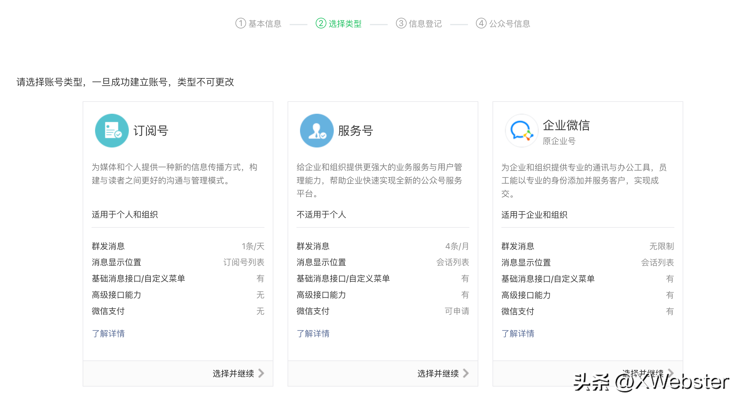Image resolution: width=741 pixels, height=404 pixels.
Task: Click the 订阅号 card title
Action: pyautogui.click(x=151, y=131)
